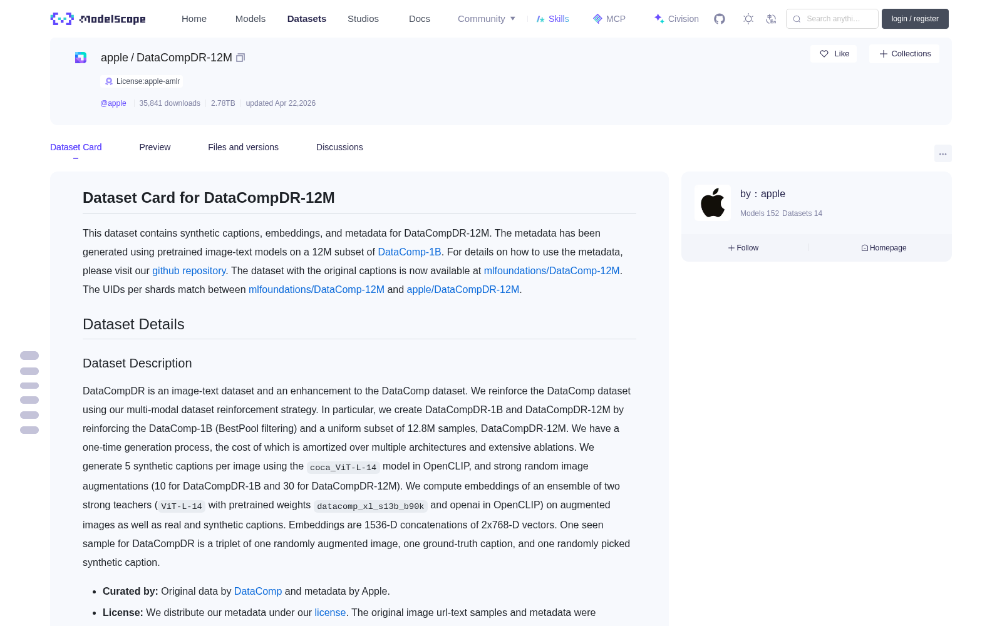Click the magnifier icon in search box
1002x626 pixels.
click(797, 19)
